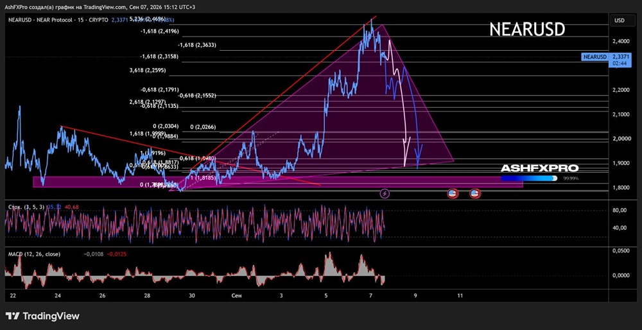Click date 30 on the time axis
This screenshot has width=642, height=330.
pos(192,295)
